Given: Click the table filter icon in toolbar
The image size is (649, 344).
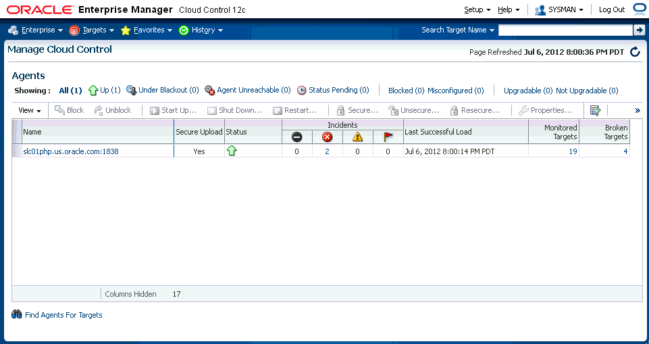Looking at the screenshot, I should click(595, 111).
